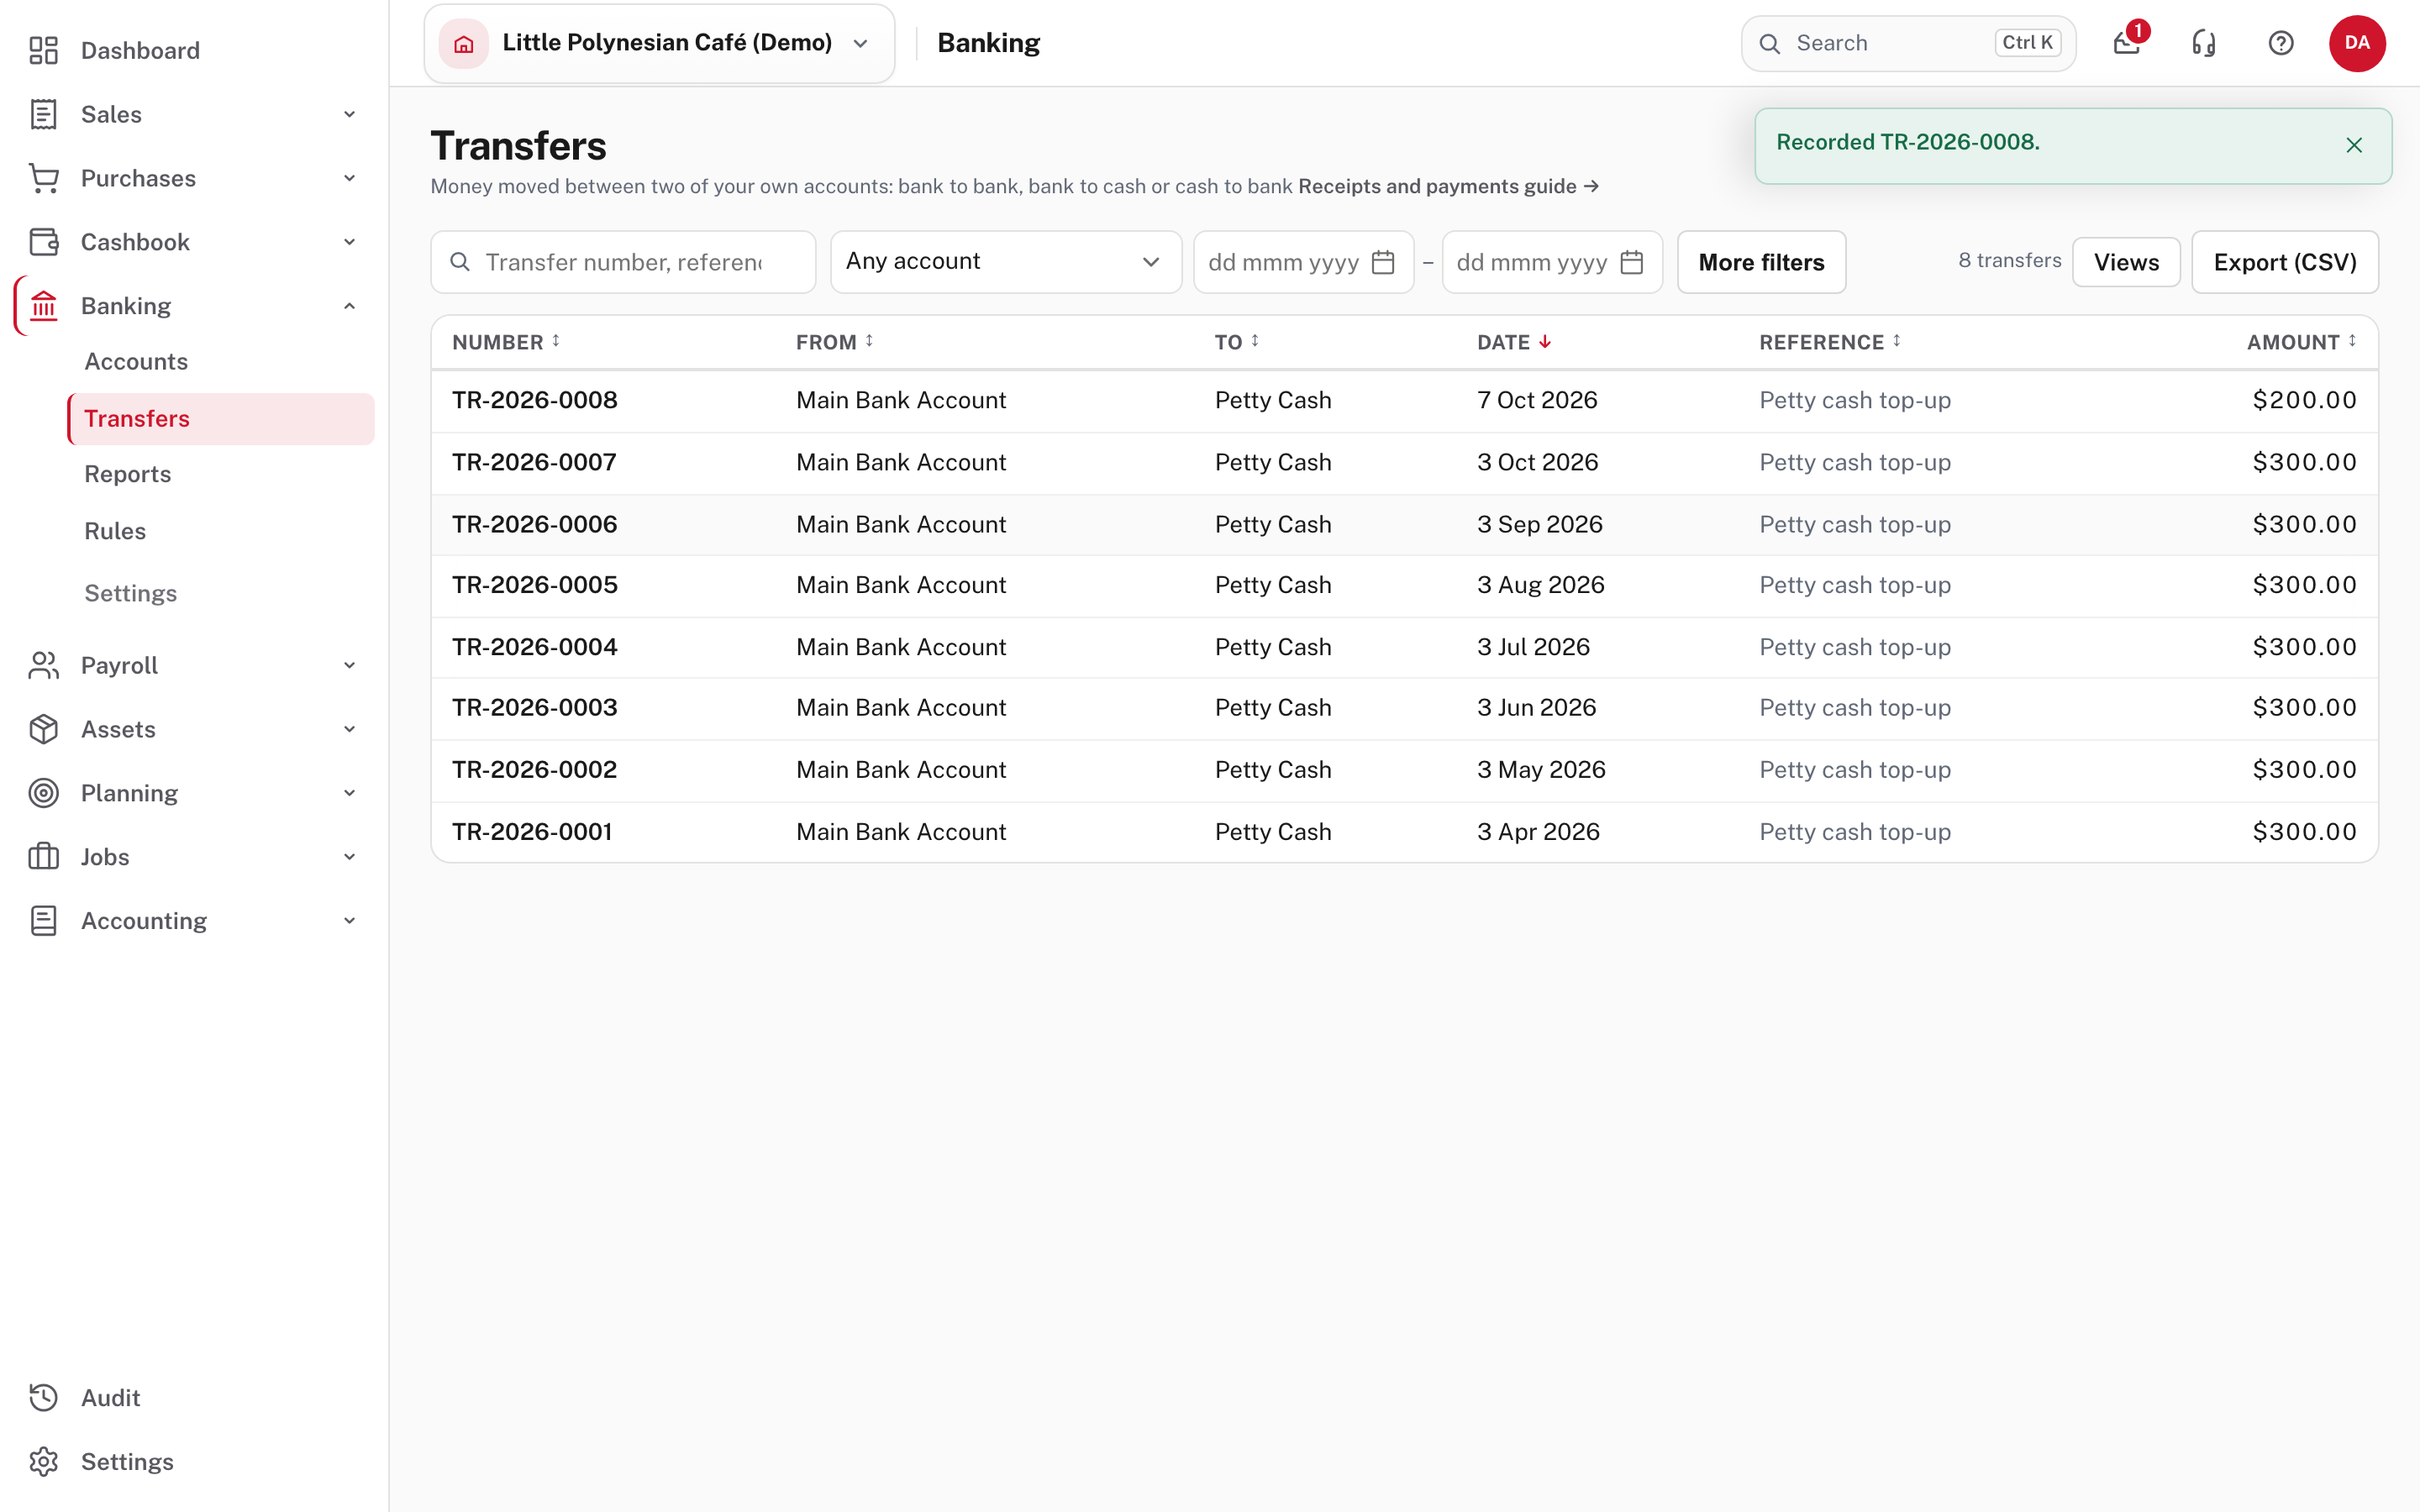2420x1512 pixels.
Task: Open the Little Polynesian Café company switcher
Action: pos(659,43)
